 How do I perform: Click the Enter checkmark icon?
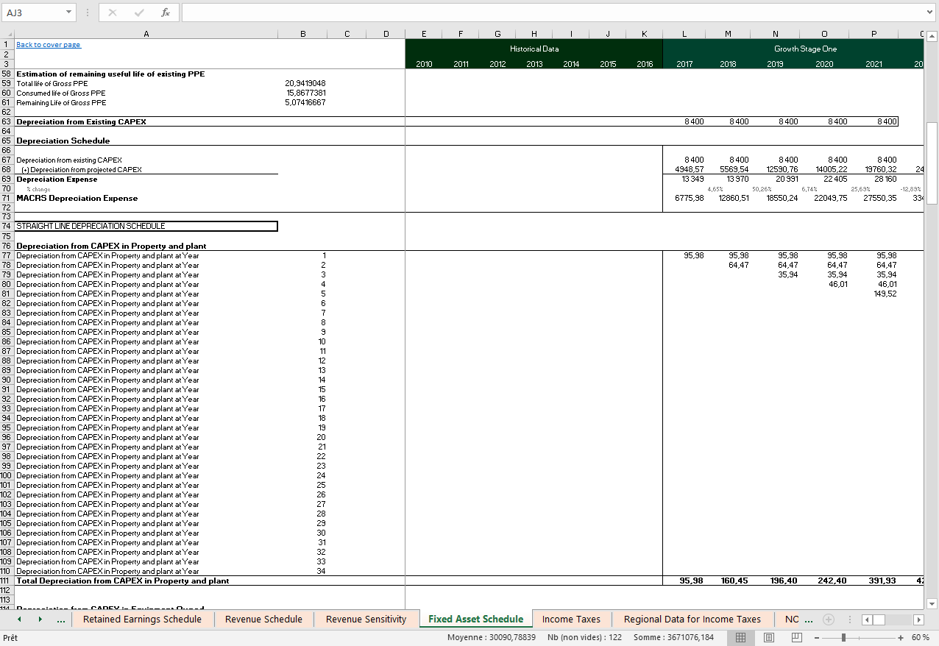[139, 13]
